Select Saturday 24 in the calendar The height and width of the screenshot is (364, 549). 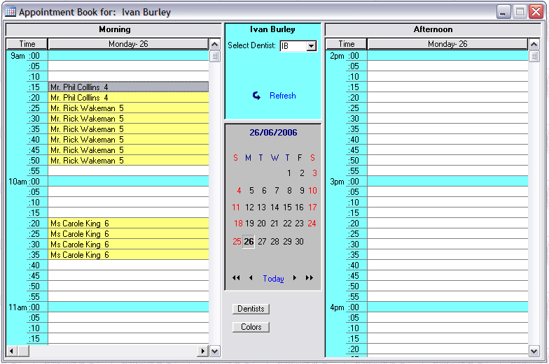(x=312, y=224)
